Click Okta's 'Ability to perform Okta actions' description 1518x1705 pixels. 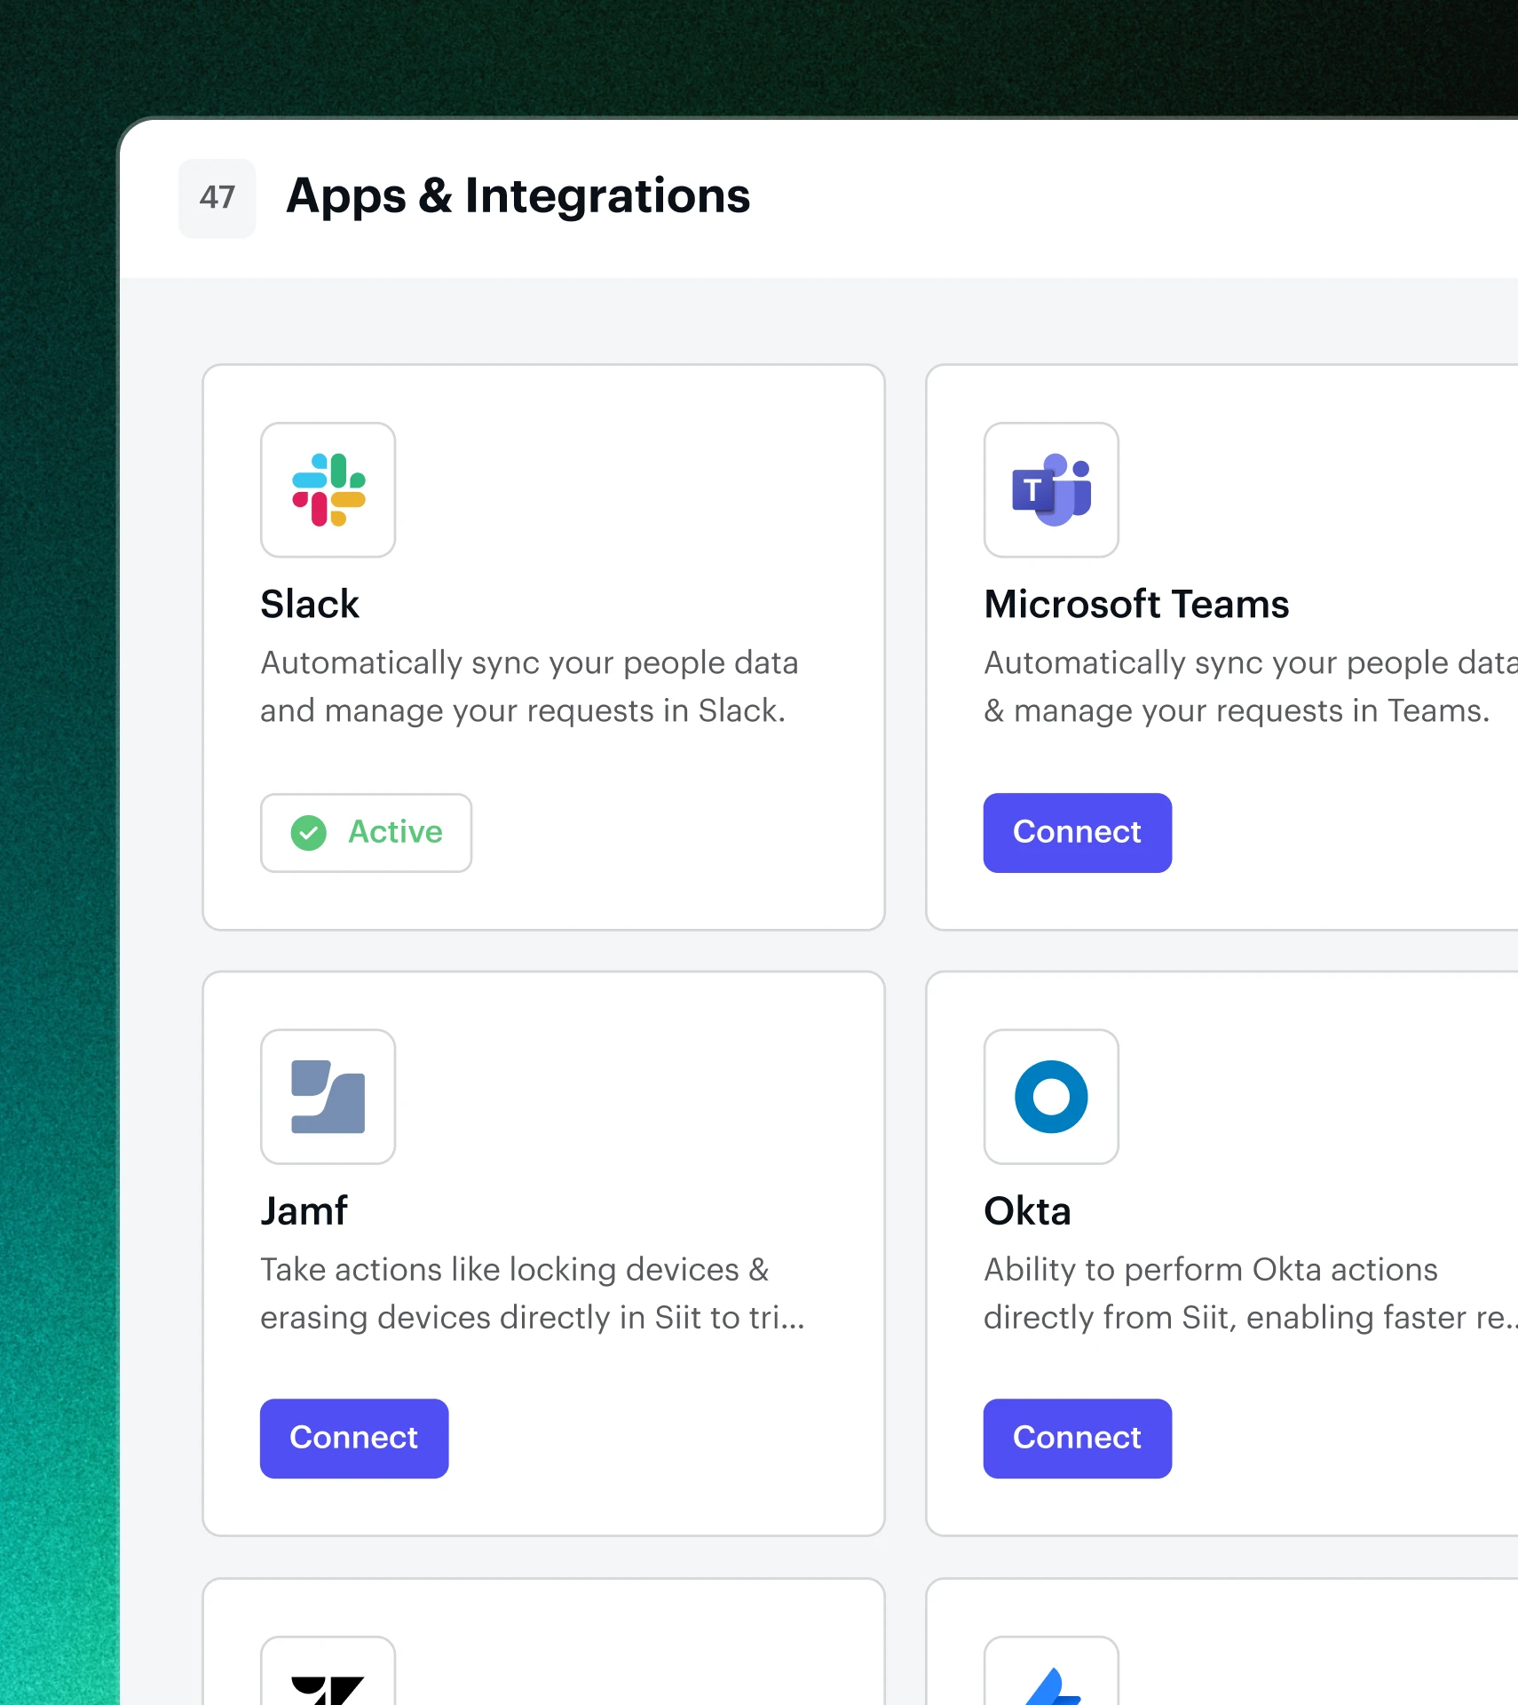[x=1250, y=1293]
